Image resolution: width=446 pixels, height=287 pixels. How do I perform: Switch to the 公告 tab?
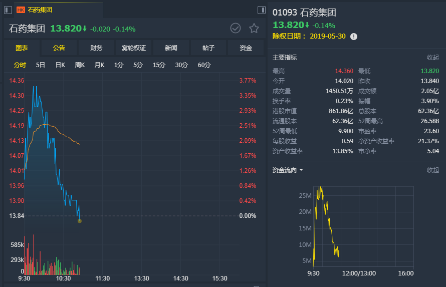coord(59,48)
